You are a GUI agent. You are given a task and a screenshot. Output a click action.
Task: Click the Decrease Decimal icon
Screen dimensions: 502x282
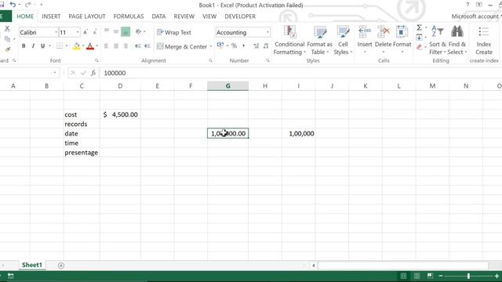[x=266, y=46]
